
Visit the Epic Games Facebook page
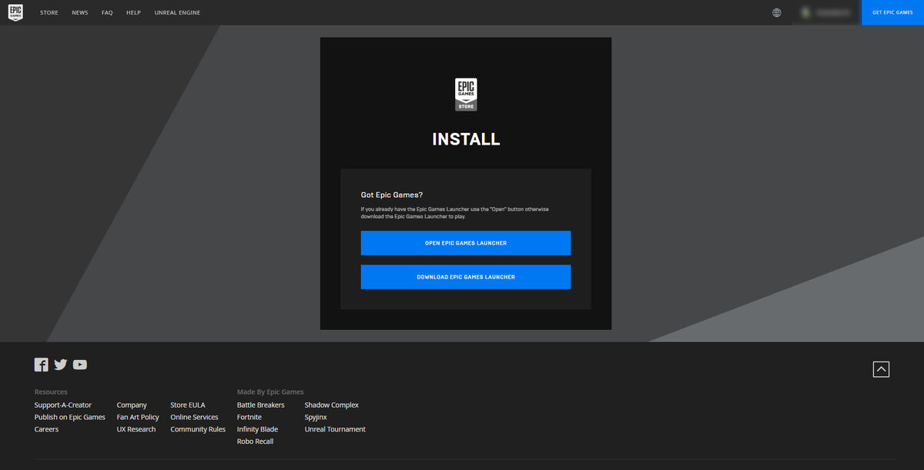click(42, 365)
